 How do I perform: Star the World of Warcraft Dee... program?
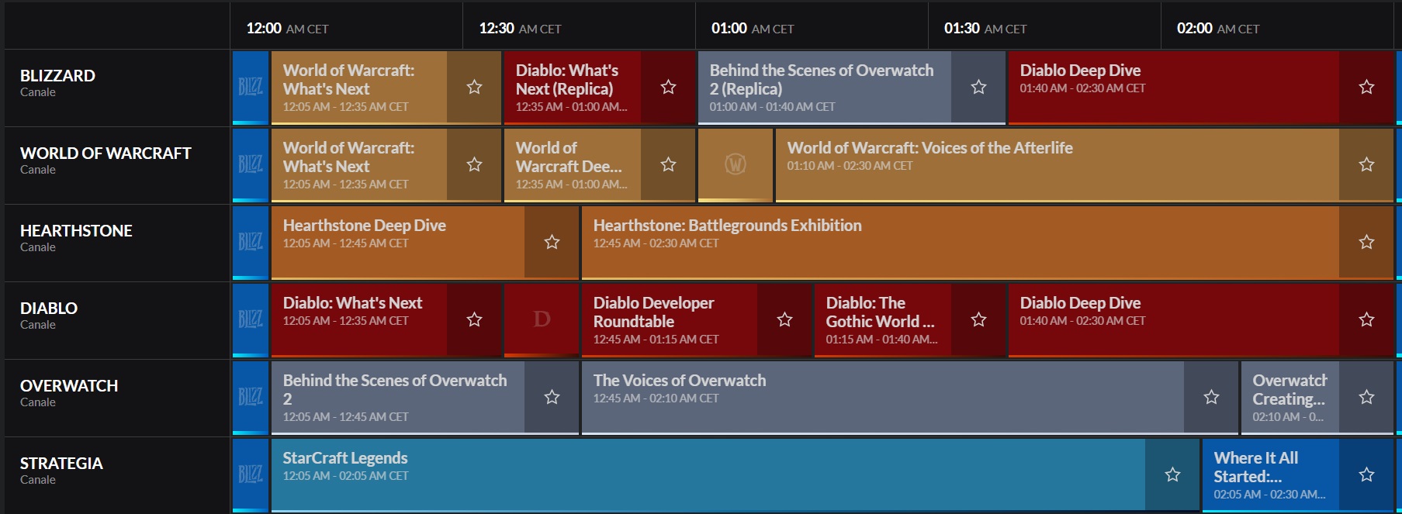coord(668,165)
